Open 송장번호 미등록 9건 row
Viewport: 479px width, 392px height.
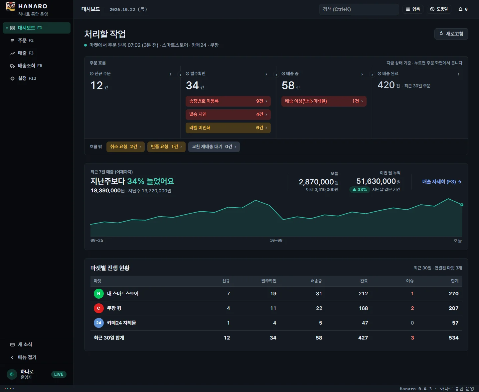228,101
